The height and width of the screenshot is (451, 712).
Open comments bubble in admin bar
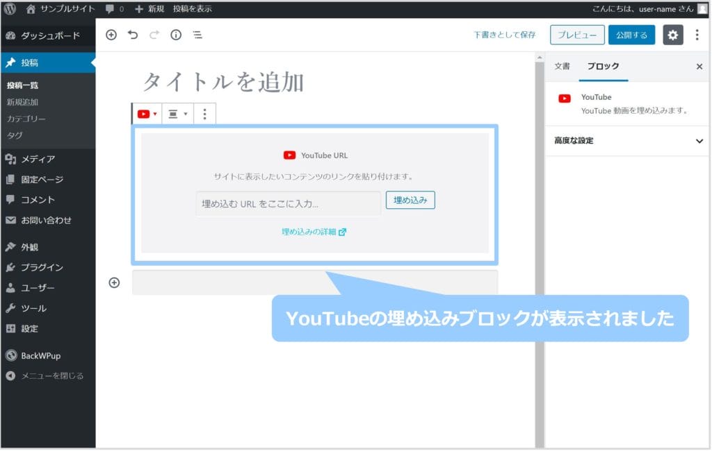tap(115, 8)
